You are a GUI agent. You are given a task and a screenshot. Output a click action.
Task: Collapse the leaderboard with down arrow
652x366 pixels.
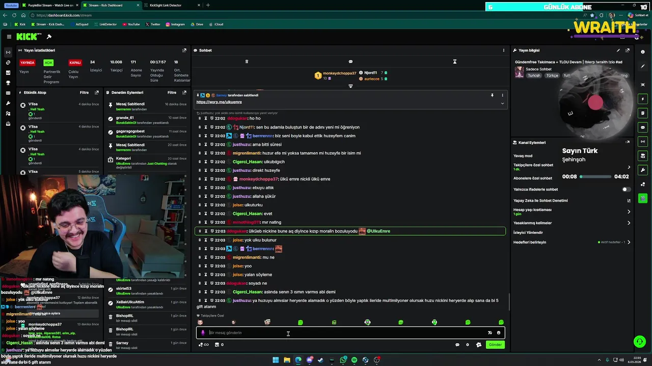[350, 86]
